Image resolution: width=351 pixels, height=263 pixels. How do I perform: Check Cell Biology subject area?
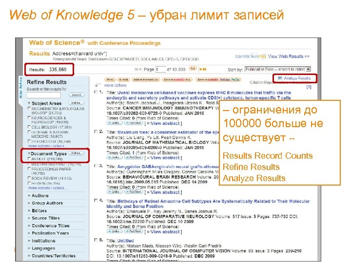(29, 127)
